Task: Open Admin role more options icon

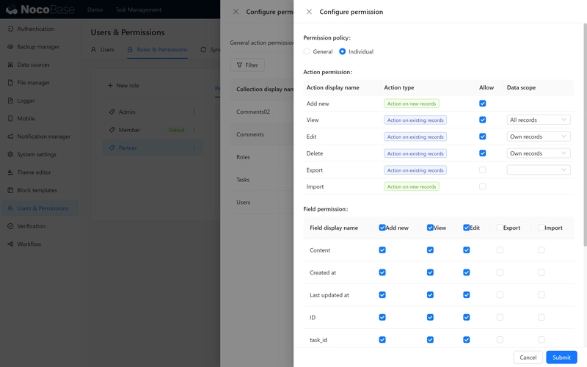Action: pos(194,112)
